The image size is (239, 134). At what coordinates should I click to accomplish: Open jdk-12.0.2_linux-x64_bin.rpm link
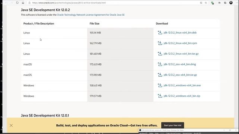click(180, 43)
